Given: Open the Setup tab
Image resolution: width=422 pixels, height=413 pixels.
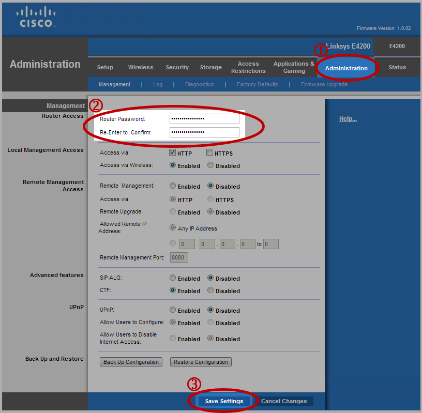Looking at the screenshot, I should pos(105,67).
